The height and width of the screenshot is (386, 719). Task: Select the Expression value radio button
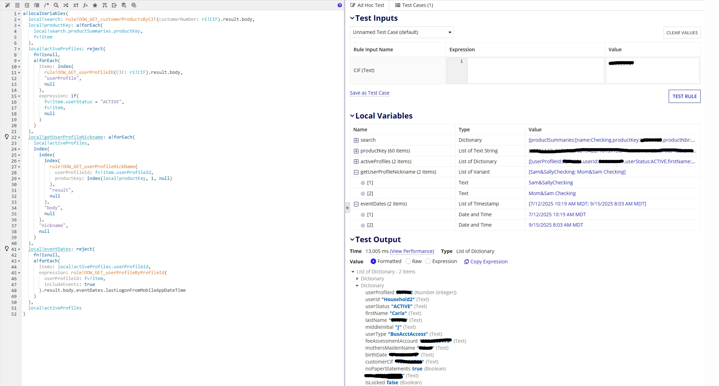[428, 261]
